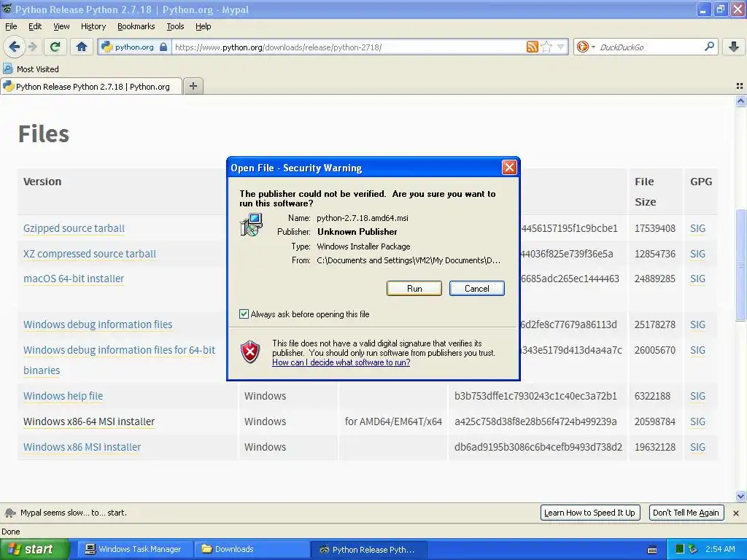The image size is (747, 560).
Task: Open Gzipped source tarball link
Action: coord(74,228)
